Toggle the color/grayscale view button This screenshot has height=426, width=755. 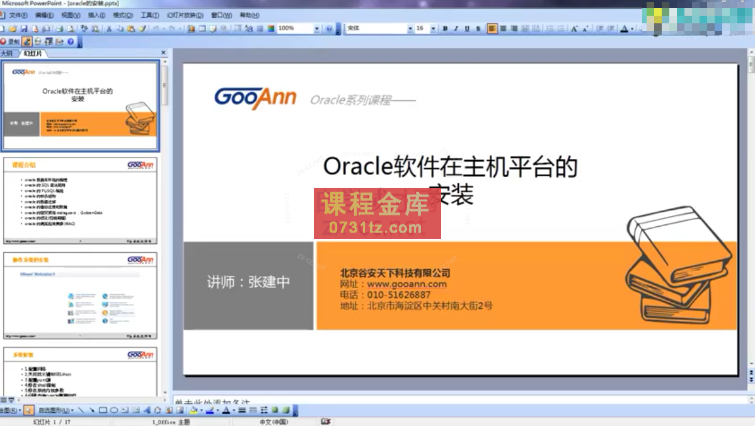point(270,29)
